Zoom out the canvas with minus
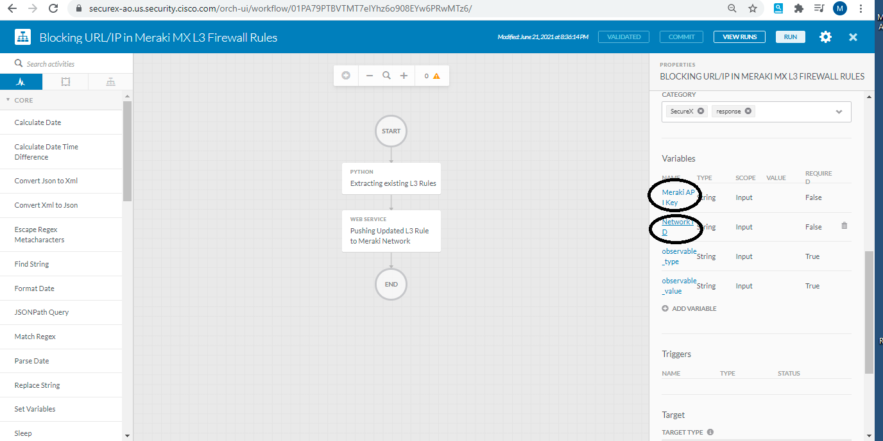This screenshot has width=883, height=441. (x=370, y=76)
